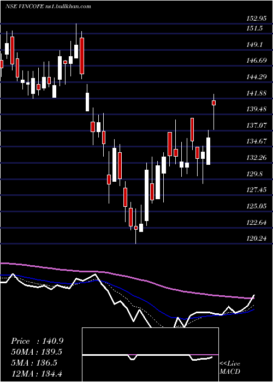Click the 120.24 price axis label
The image size is (273, 382).
click(x=257, y=238)
